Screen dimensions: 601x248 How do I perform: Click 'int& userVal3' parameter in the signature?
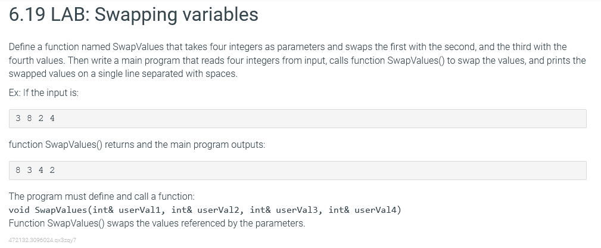pyautogui.click(x=286, y=210)
